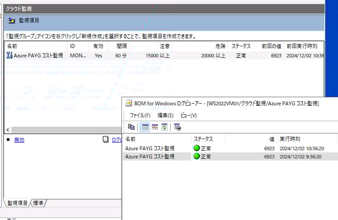
Task: Click 正常 status cell in monitor list
Action: (241, 56)
